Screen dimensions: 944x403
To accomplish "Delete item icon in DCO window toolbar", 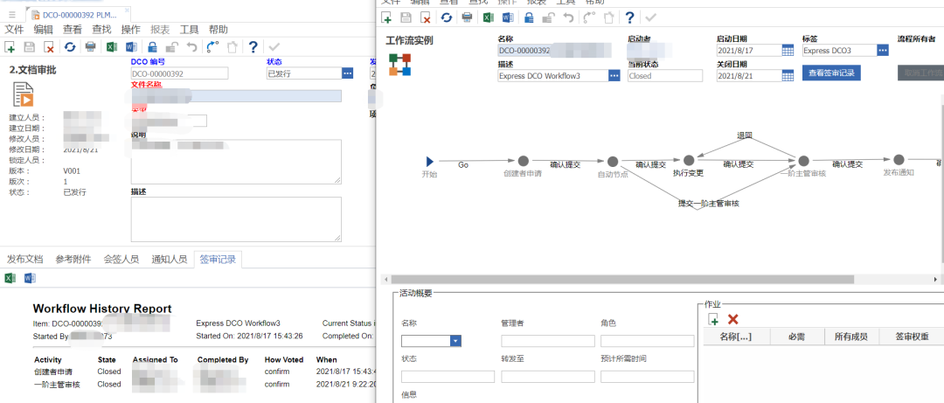I will 49,47.
